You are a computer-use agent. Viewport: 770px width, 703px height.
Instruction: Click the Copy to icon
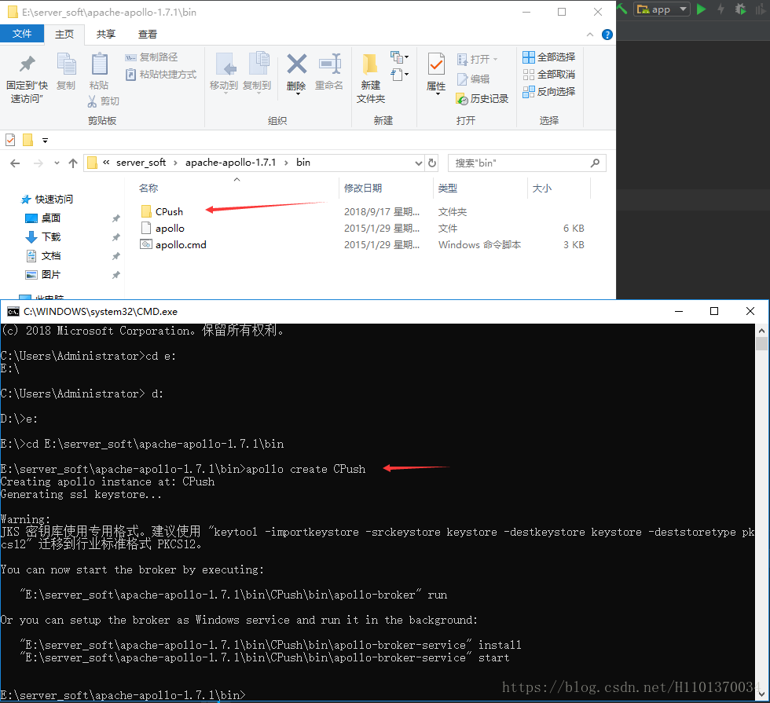[x=257, y=72]
